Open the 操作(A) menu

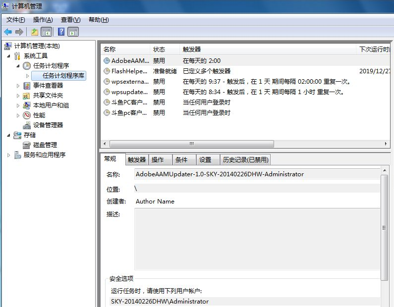coord(43,20)
